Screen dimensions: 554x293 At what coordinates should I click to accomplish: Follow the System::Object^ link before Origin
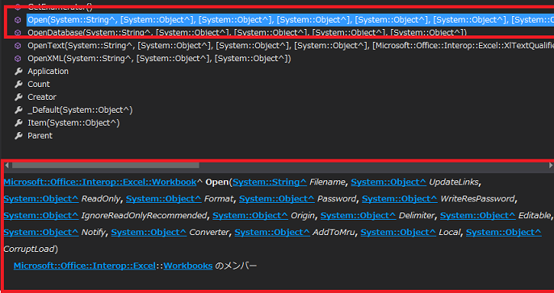pyautogui.click(x=250, y=216)
